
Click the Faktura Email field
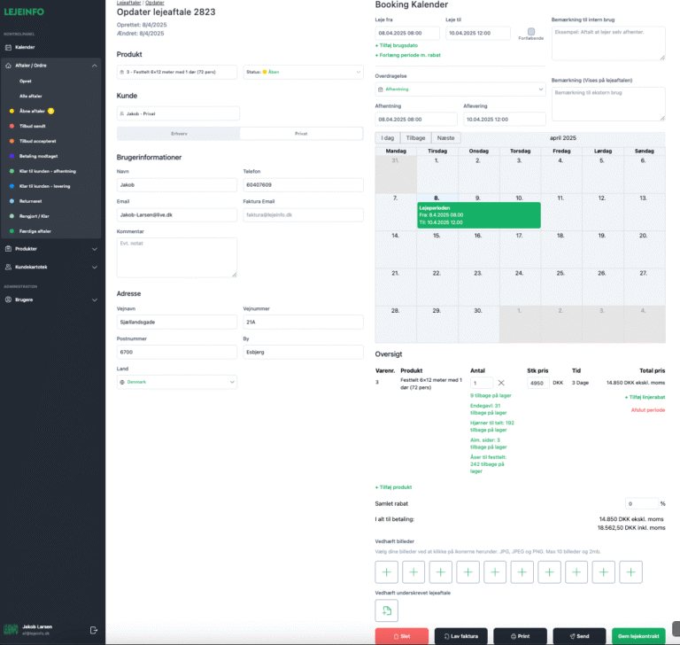click(x=303, y=215)
